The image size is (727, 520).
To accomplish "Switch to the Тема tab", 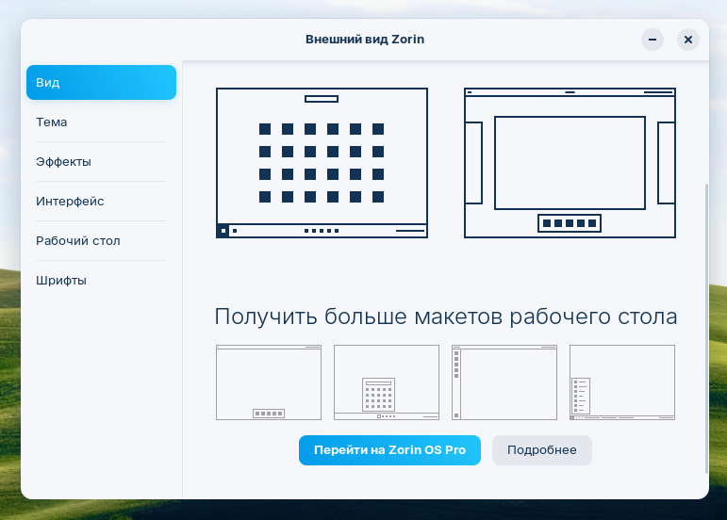I will [101, 122].
